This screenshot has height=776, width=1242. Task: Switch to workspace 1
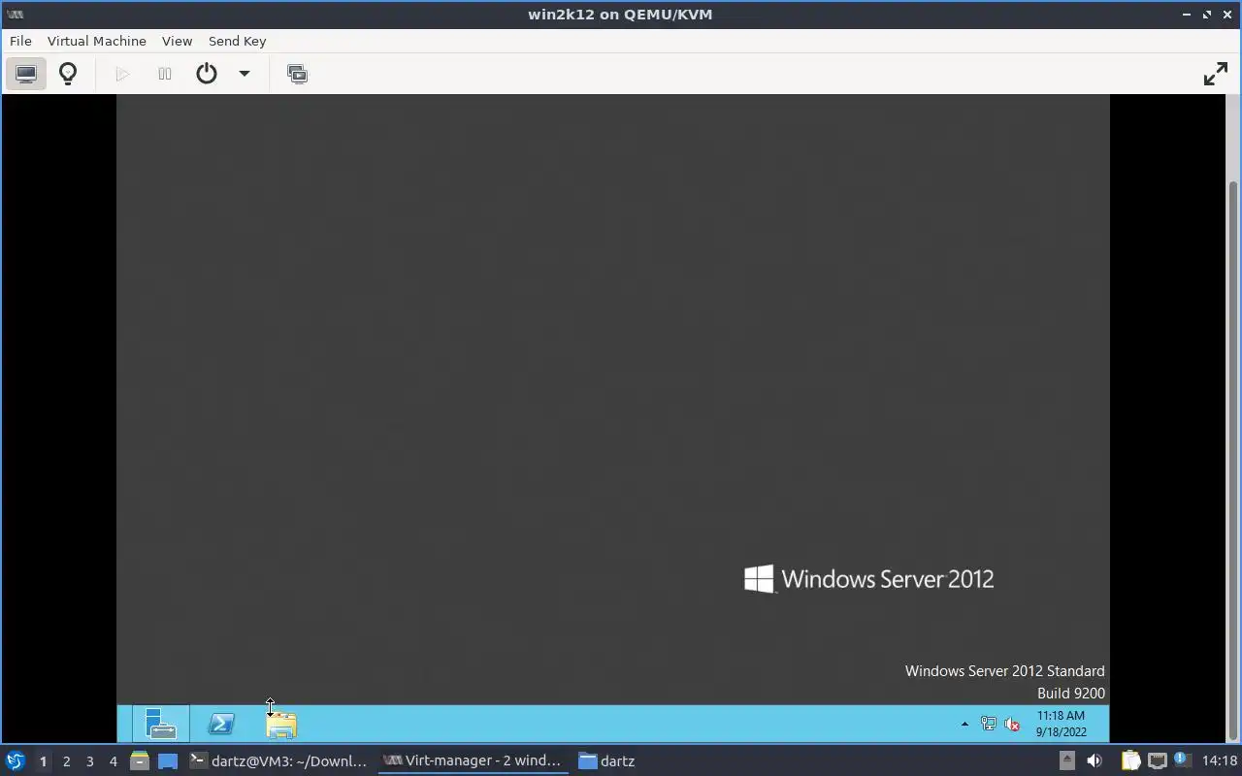tap(43, 761)
